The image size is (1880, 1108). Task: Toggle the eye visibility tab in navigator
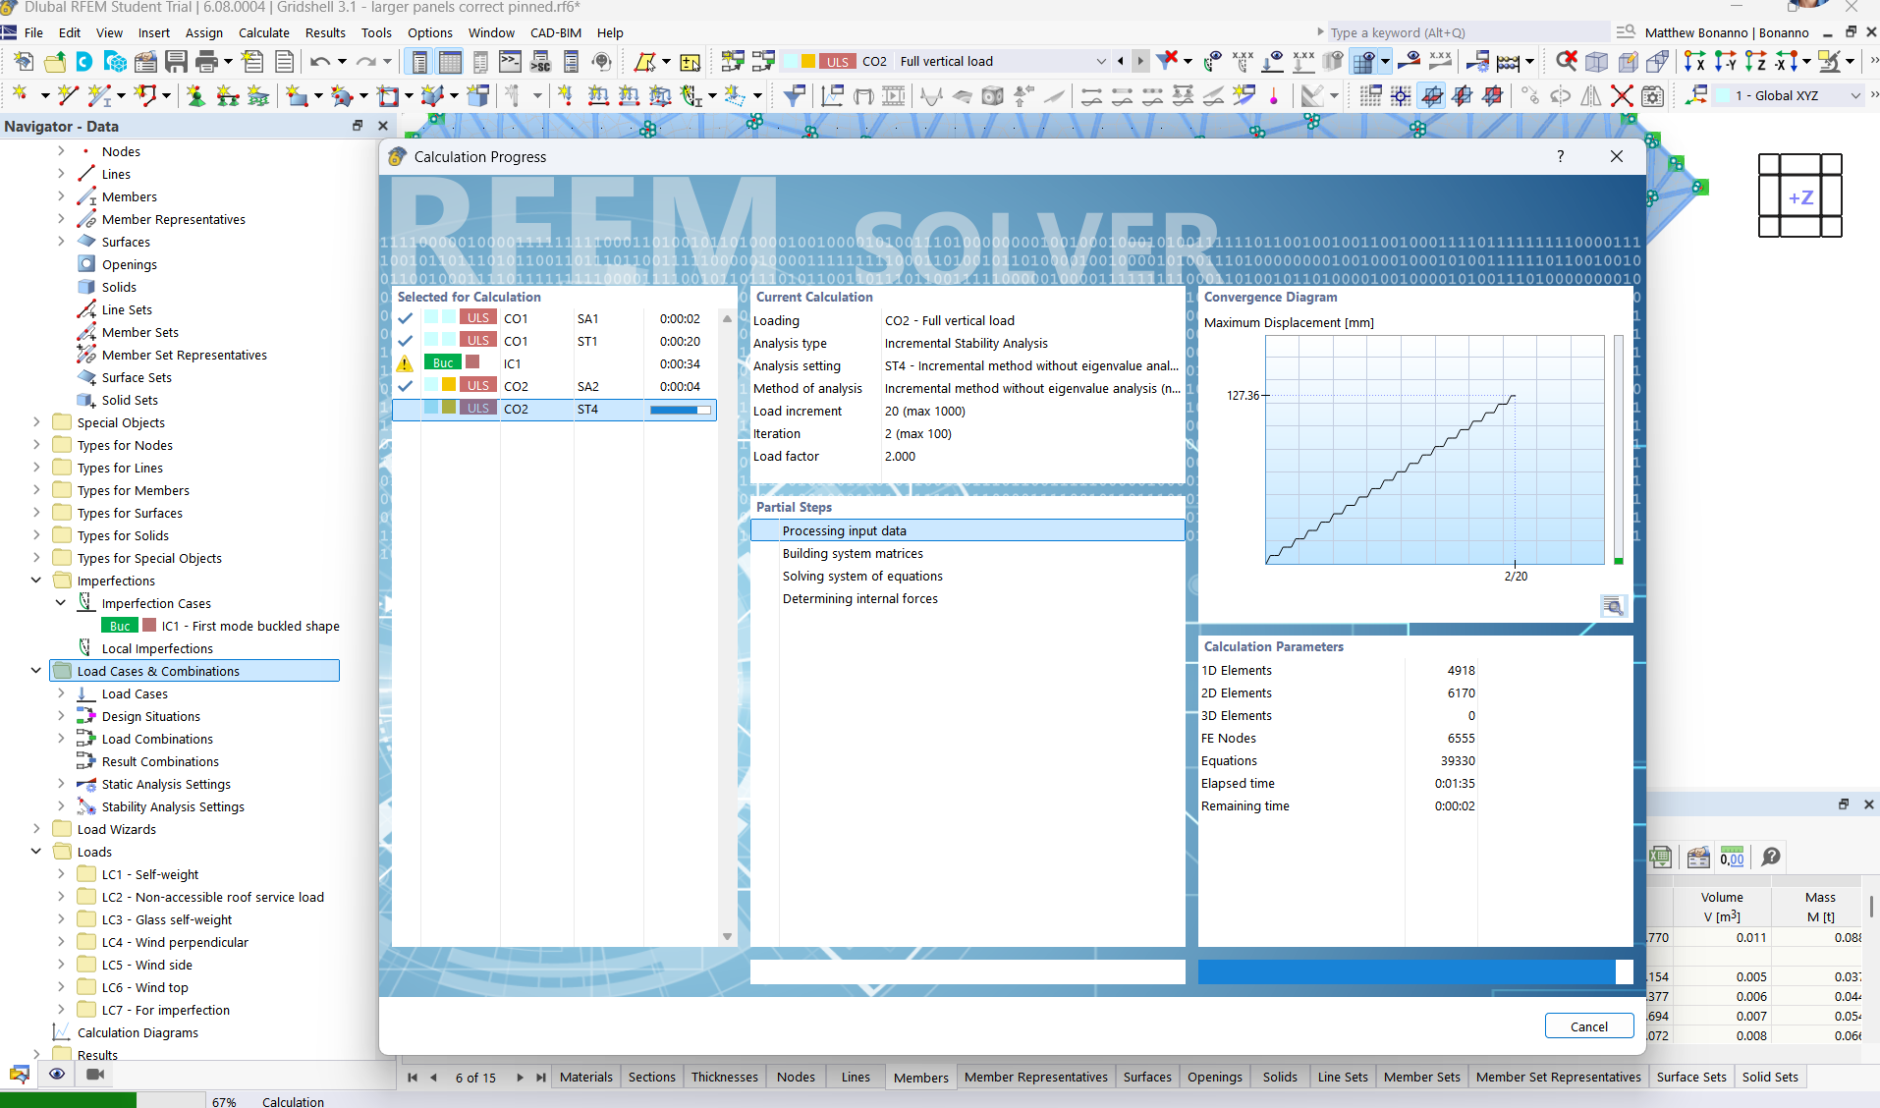click(57, 1074)
